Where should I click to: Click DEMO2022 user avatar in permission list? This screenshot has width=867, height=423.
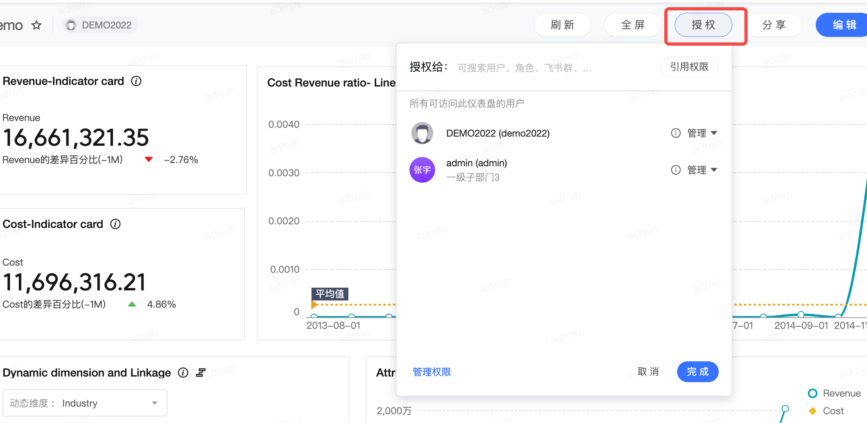click(422, 133)
